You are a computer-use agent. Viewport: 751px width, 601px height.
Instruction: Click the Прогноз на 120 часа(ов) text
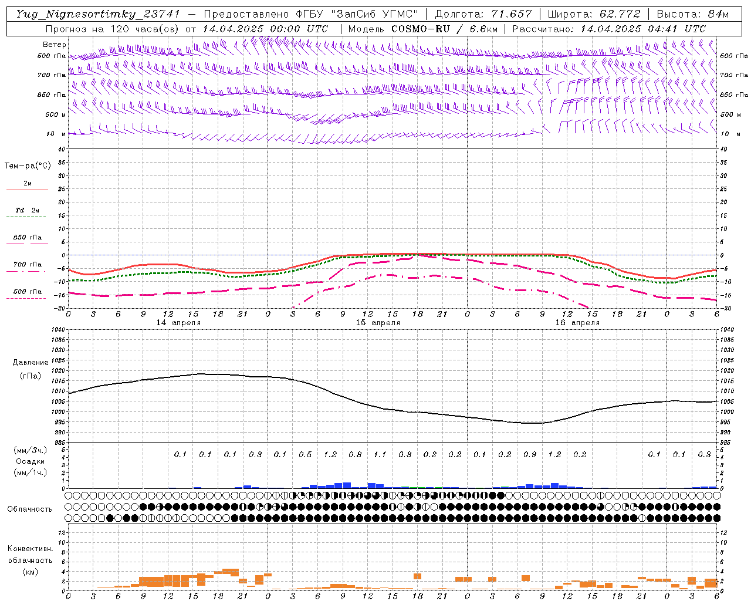coord(113,29)
